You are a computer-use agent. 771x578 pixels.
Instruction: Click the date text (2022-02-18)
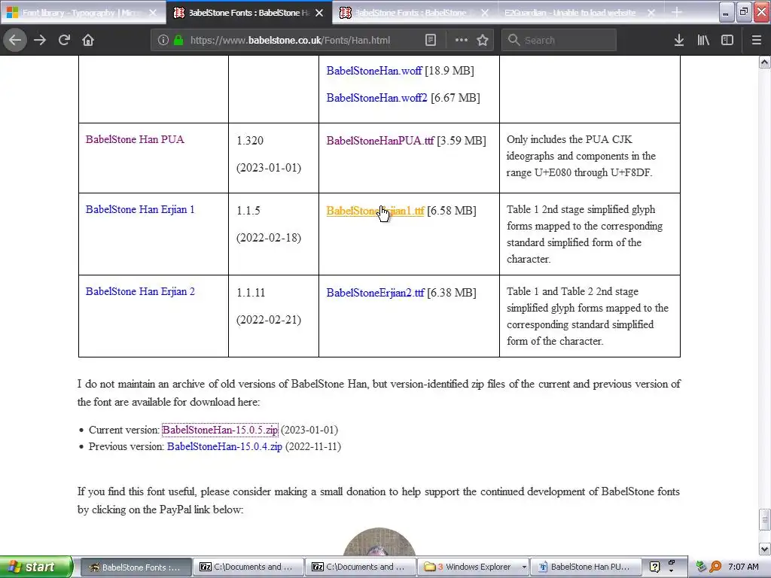click(269, 239)
